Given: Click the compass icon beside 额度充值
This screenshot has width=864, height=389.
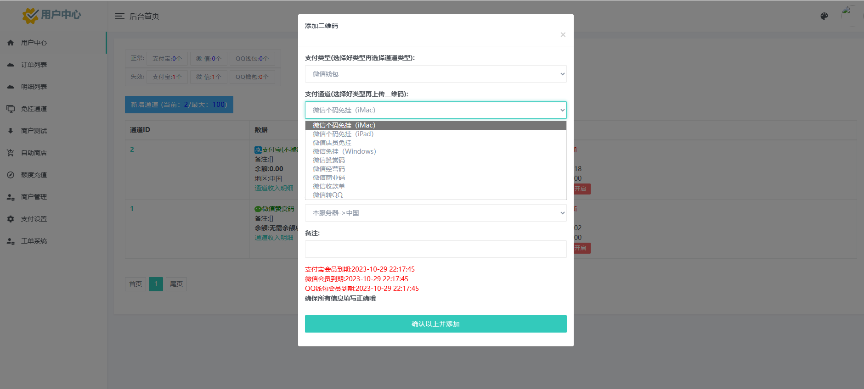Looking at the screenshot, I should click(11, 175).
